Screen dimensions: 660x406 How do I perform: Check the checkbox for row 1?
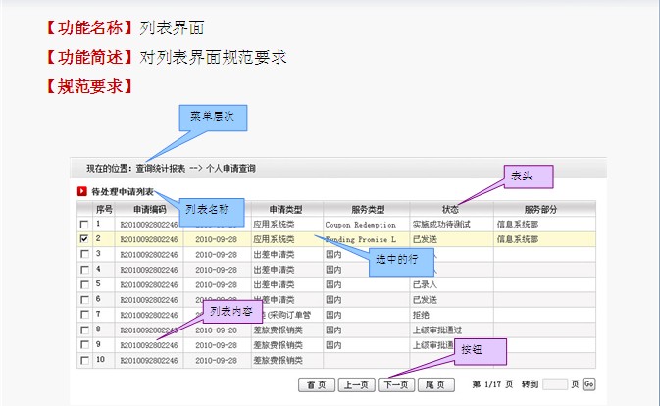[x=84, y=224]
